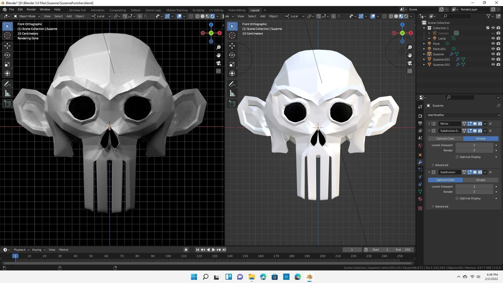Image resolution: width=503 pixels, height=283 pixels.
Task: Open the File menu
Action: (12, 9)
